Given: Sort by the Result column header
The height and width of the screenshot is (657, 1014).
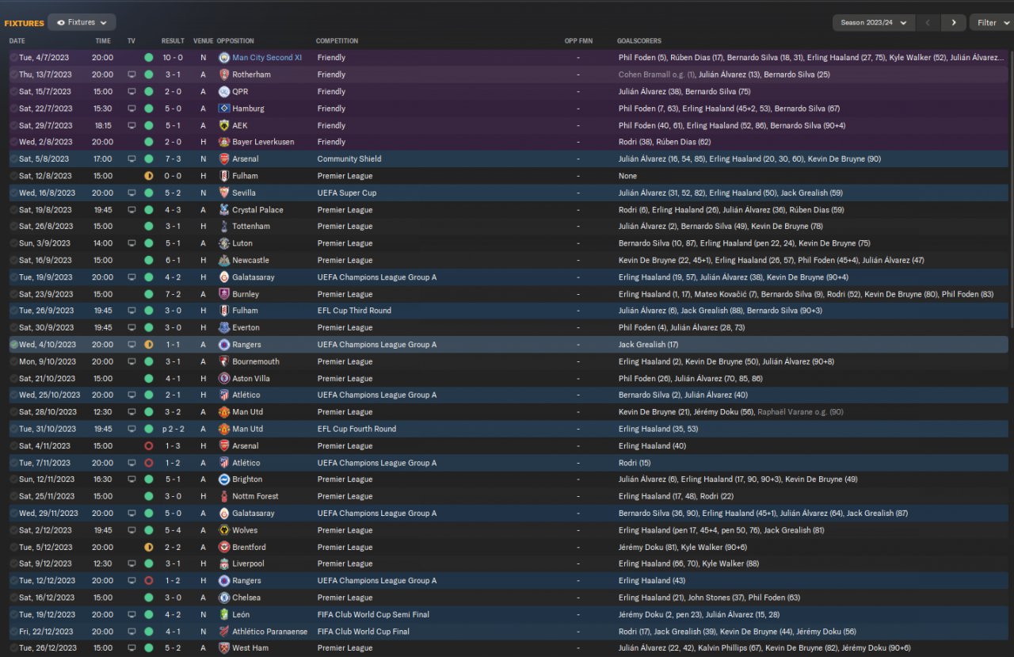Looking at the screenshot, I should pos(173,41).
